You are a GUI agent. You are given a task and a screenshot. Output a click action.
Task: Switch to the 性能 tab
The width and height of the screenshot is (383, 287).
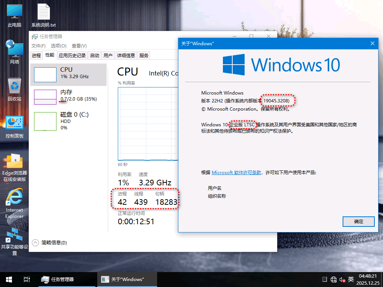point(50,55)
